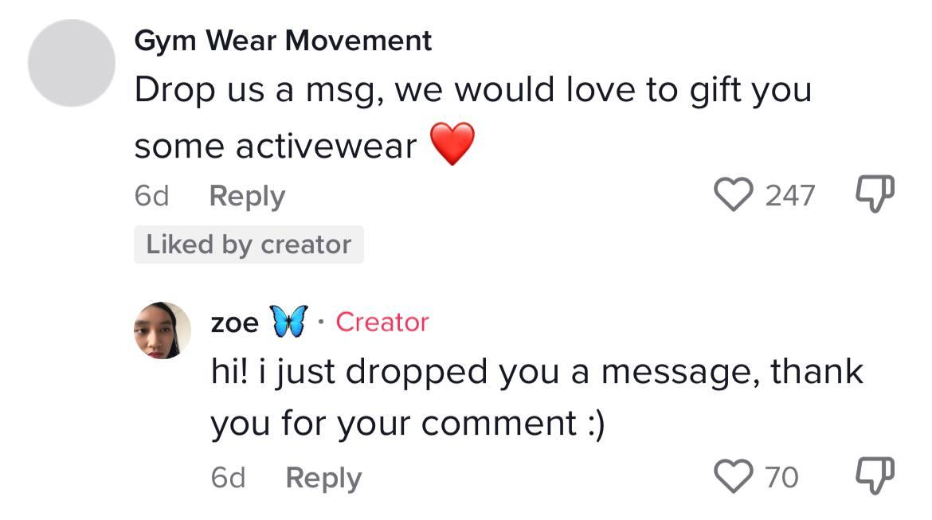Reply to the Gym Wear Movement comment
Screen dimensions: 932x520
point(247,197)
